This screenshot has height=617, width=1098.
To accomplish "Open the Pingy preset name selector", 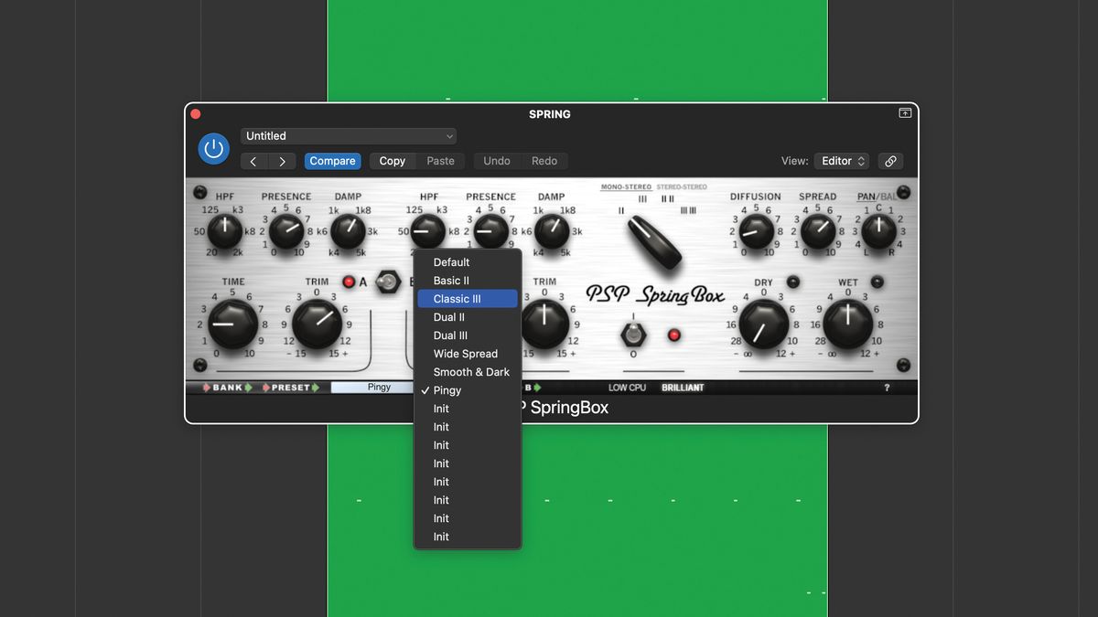I will click(x=373, y=387).
